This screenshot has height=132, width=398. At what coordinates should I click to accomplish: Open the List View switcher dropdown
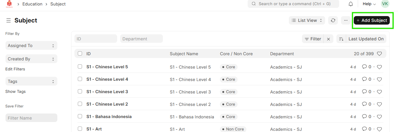(307, 20)
